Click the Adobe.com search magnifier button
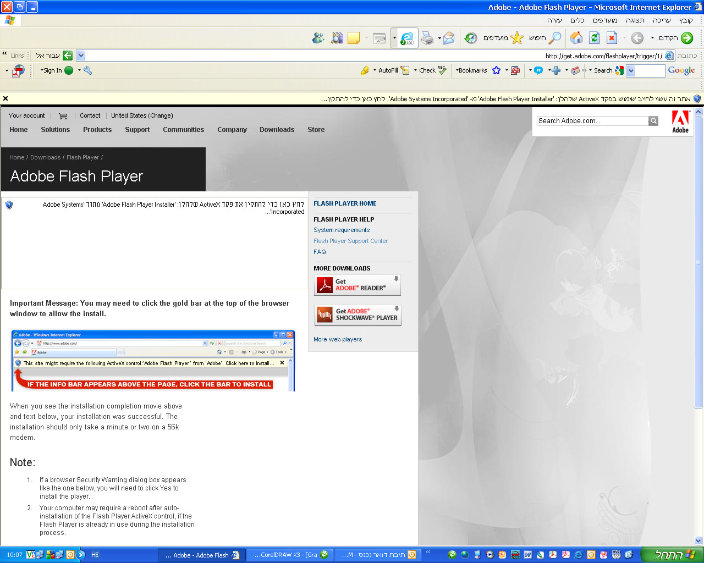Image resolution: width=704 pixels, height=563 pixels. coord(653,121)
